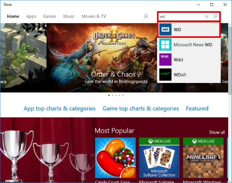The image size is (232, 183).
Task: Open the black WDaft app icon
Action: (165, 75)
